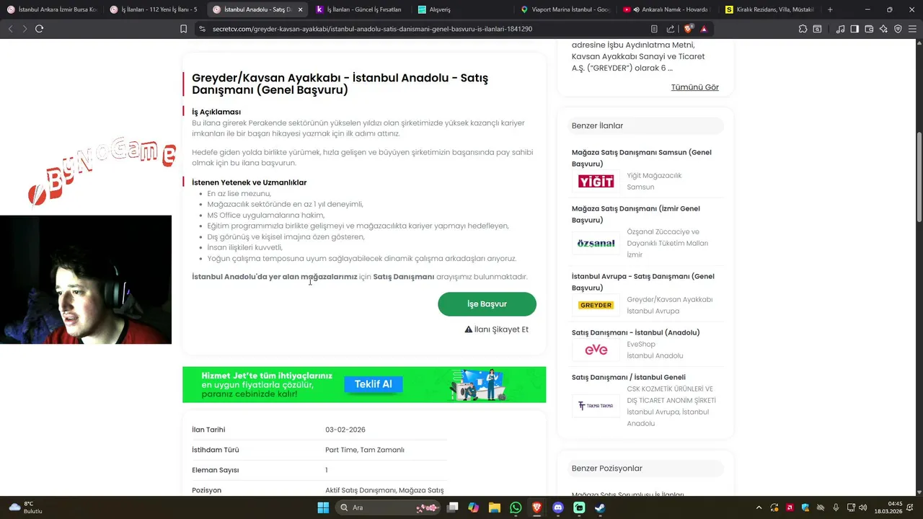923x519 pixels.
Task: Click the green İşe Başvur button
Action: [487, 304]
